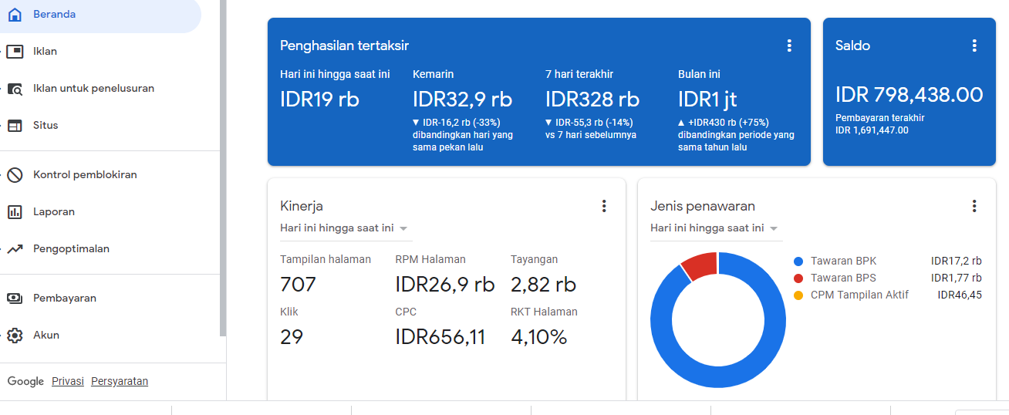
Task: Click the Tawaran BPK amount IDR17,2 rb
Action: pyautogui.click(x=957, y=261)
